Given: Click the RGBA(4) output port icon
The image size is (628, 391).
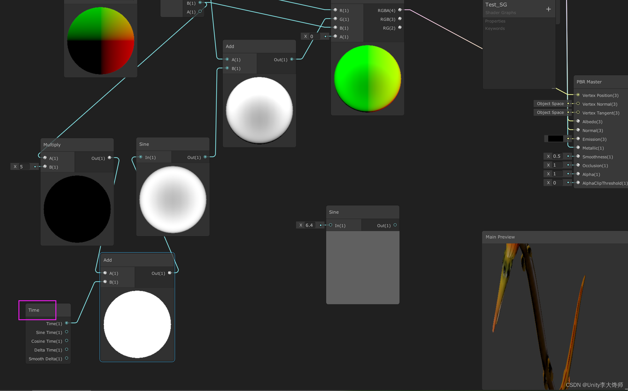Looking at the screenshot, I should tap(400, 9).
